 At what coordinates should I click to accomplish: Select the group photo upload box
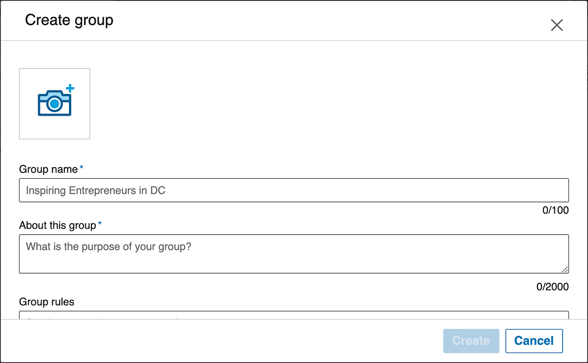[54, 104]
